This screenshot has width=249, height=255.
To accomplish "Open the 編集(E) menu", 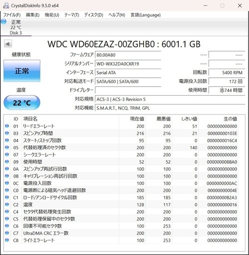I will pos(33,15).
